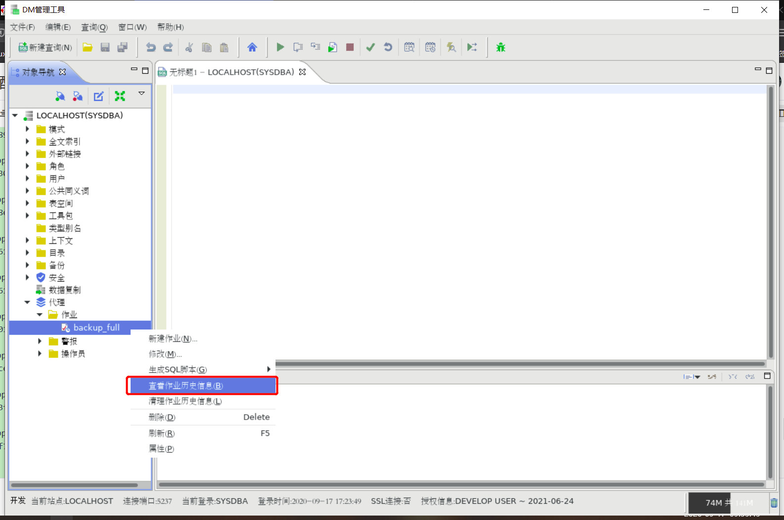Click the green bug debug icon
784x520 pixels.
pos(501,47)
